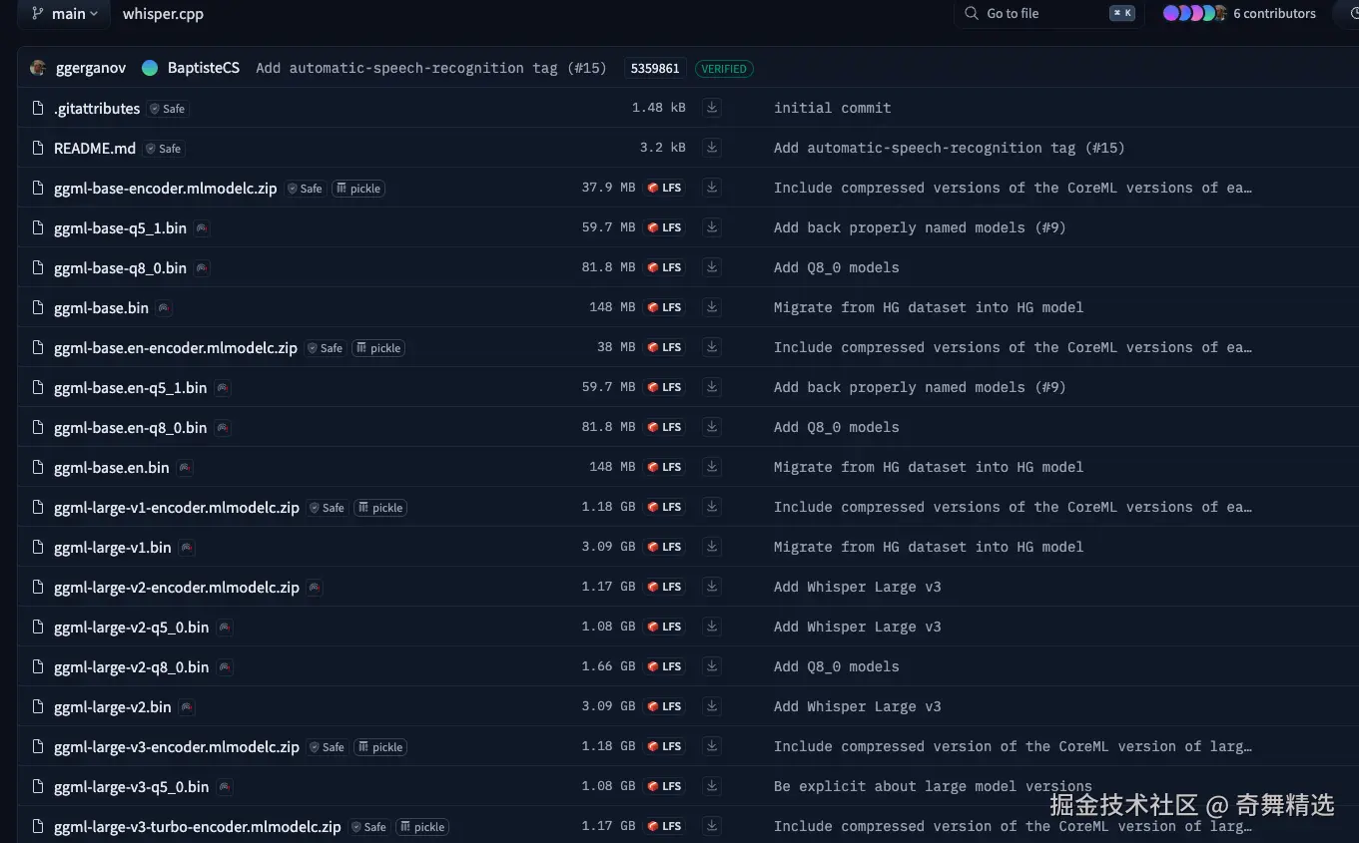Click the file icon beside README.md
1359x843 pixels.
(38, 148)
